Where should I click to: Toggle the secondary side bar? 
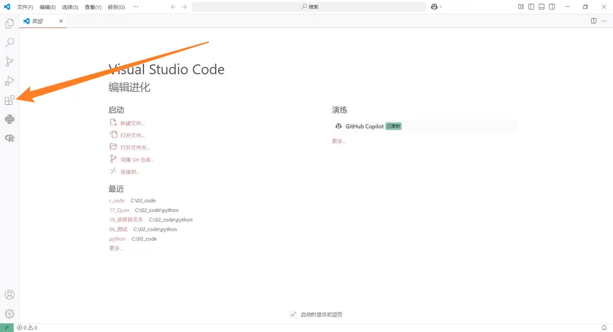coord(552,7)
